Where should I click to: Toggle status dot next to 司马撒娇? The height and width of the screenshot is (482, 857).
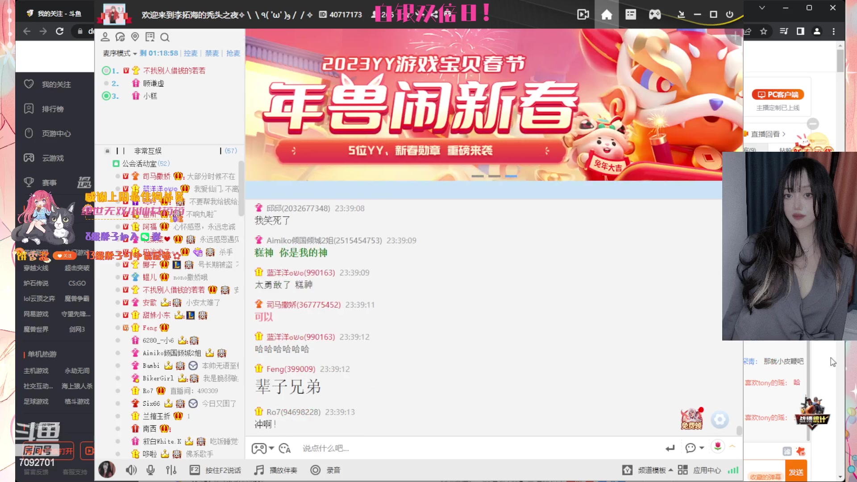(x=118, y=176)
